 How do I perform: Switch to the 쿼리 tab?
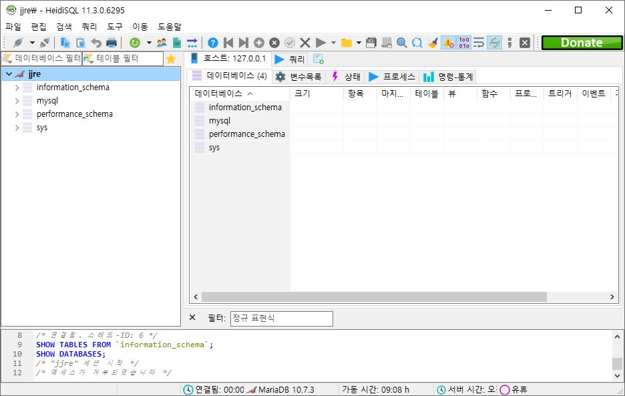(x=290, y=59)
